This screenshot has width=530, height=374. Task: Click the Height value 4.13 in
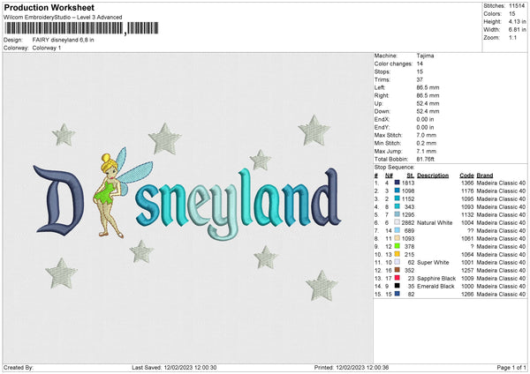[517, 21]
